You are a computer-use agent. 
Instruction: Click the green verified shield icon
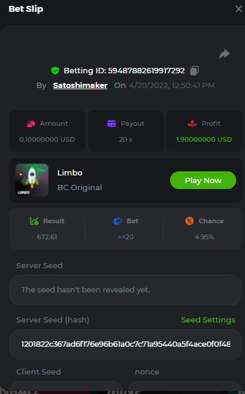55,71
